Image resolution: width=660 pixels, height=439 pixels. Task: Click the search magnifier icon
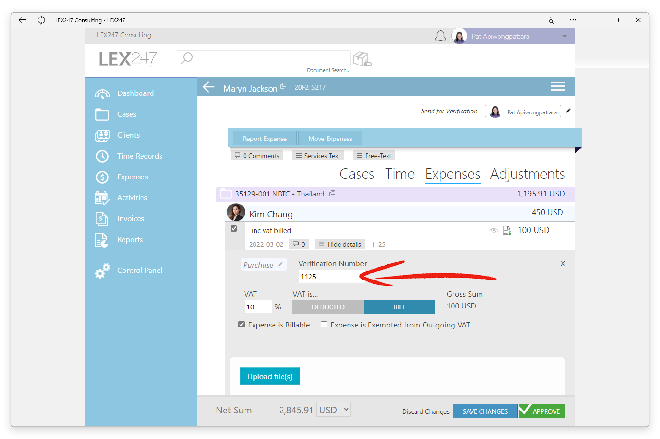click(187, 58)
